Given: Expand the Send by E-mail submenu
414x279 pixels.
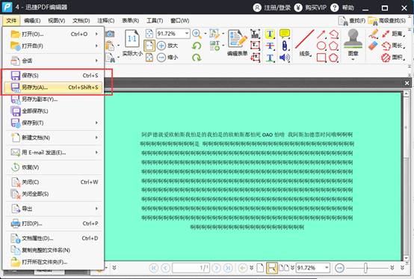Looking at the screenshot, I should (x=96, y=153).
